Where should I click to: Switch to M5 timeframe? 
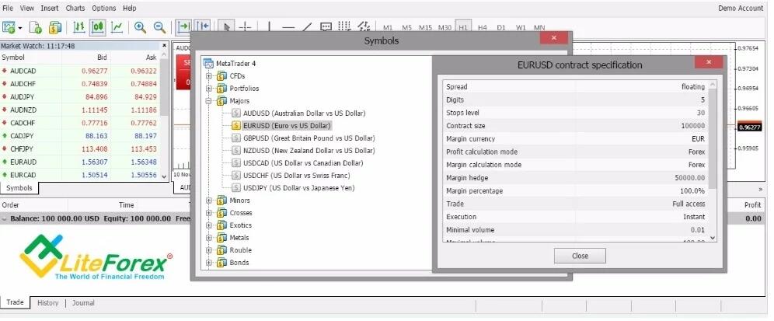[x=406, y=28]
